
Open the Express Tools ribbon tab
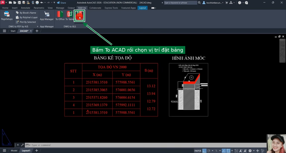click(111, 8)
